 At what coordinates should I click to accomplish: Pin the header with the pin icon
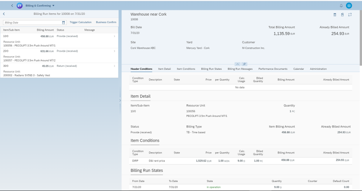[x=245, y=64]
